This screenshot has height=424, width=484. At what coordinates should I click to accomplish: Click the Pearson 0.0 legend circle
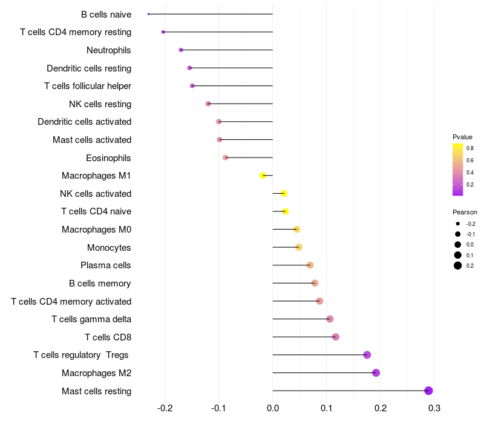[x=457, y=245]
